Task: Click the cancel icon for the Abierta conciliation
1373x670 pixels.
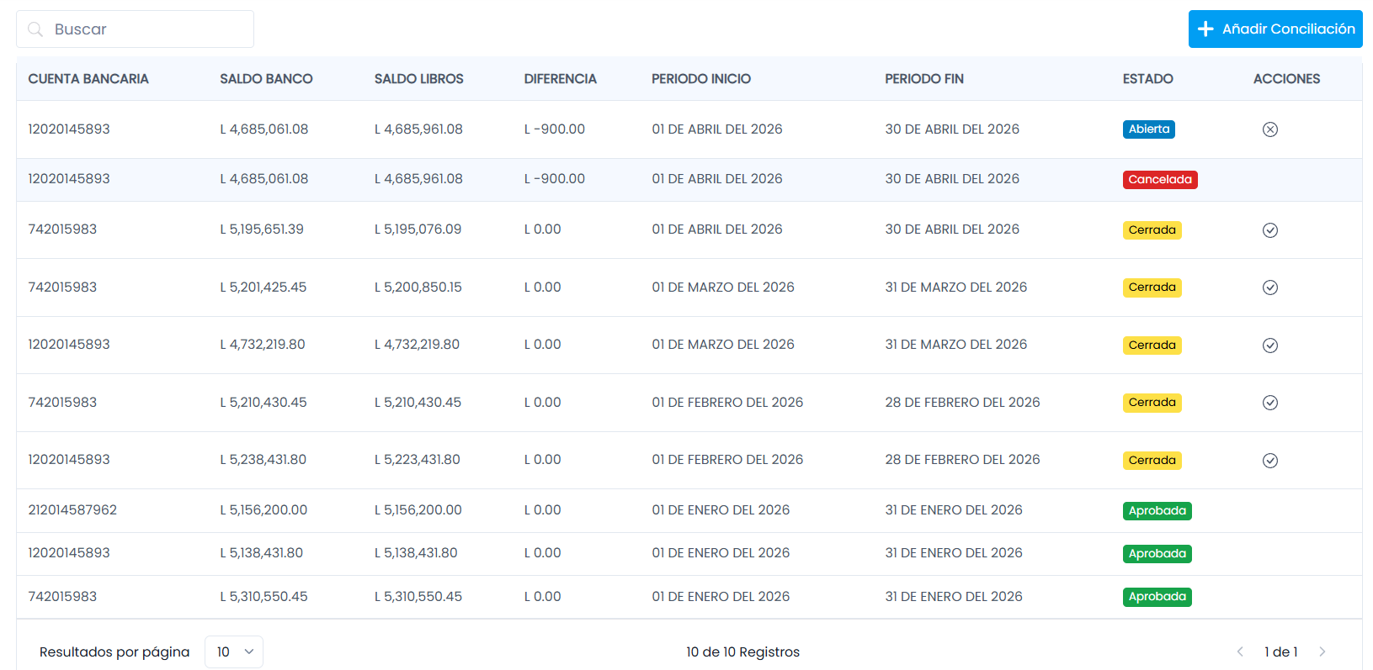Action: [x=1270, y=129]
